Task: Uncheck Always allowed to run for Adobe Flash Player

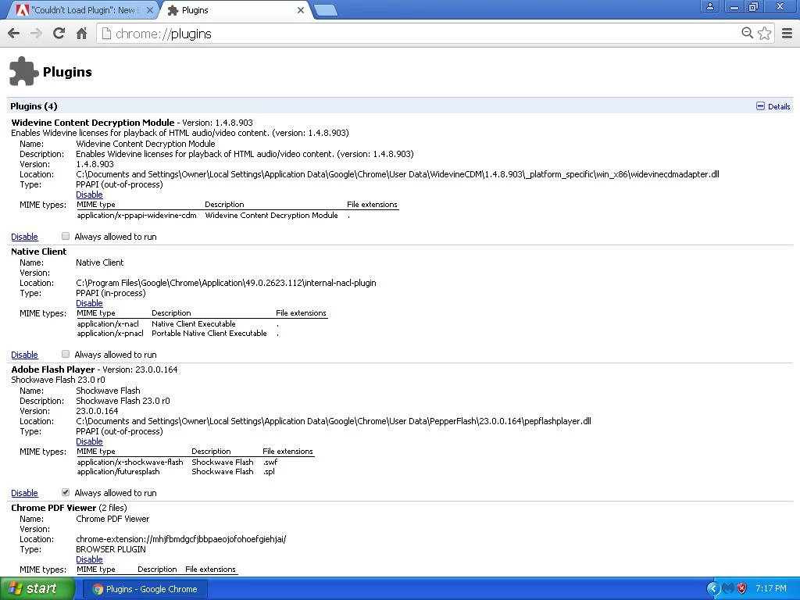Action: pos(66,492)
